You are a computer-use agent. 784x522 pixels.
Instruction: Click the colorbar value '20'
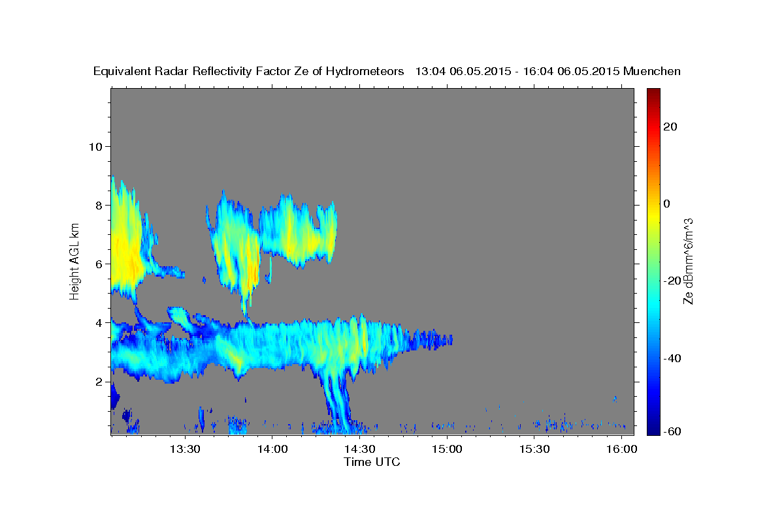pos(670,127)
